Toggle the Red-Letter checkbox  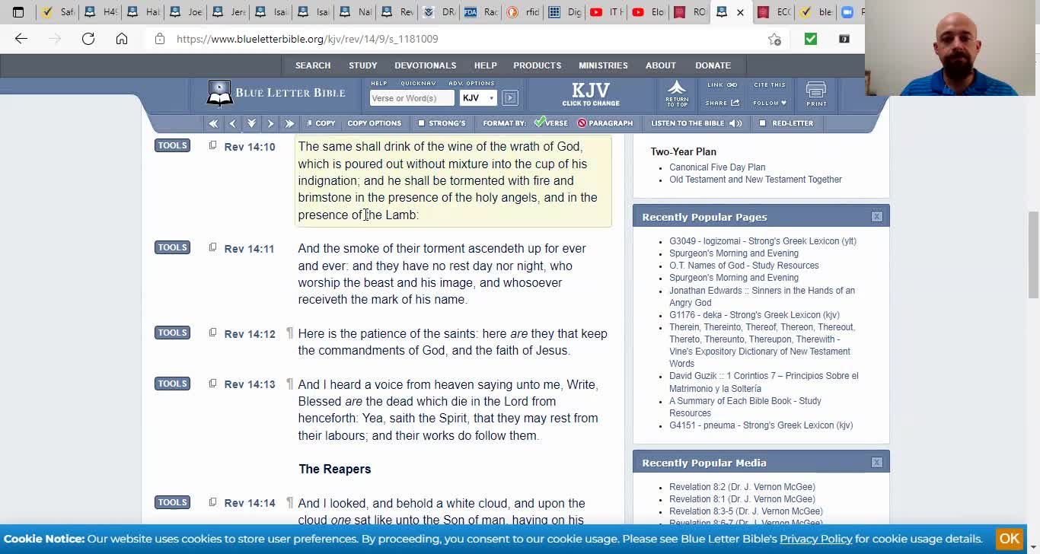[x=763, y=123]
